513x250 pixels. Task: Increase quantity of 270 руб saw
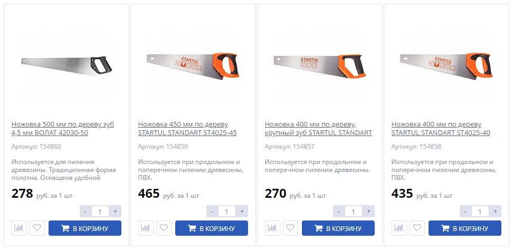click(x=368, y=211)
